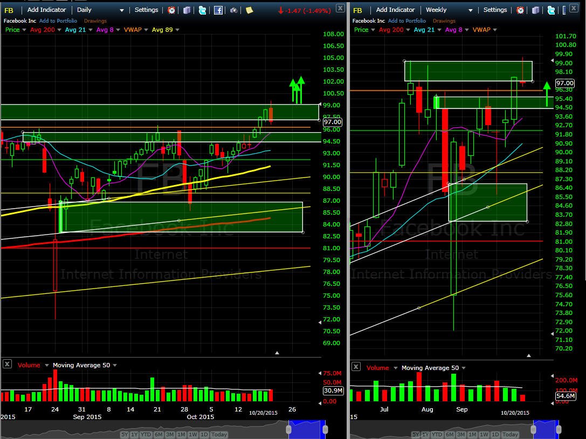Viewport: 586px width, 439px height.
Task: Click the up triangle marker below Daily price chart
Action: pos(277,353)
